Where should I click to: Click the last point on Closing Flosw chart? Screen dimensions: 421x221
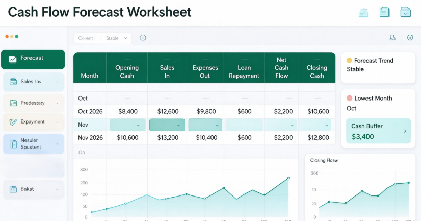pos(409,183)
